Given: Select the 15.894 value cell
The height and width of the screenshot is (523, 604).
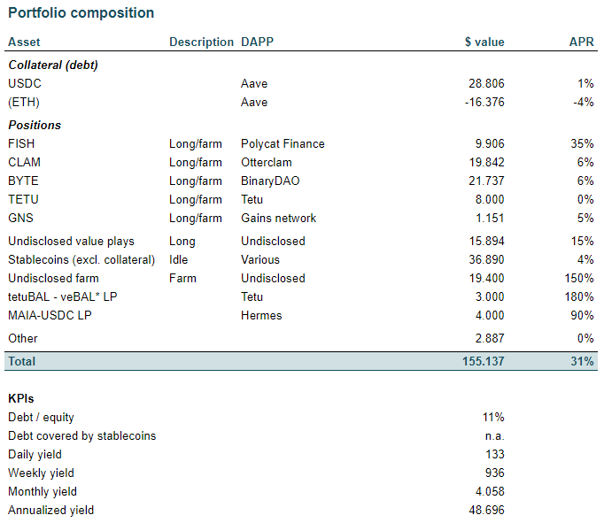Looking at the screenshot, I should click(x=486, y=242).
